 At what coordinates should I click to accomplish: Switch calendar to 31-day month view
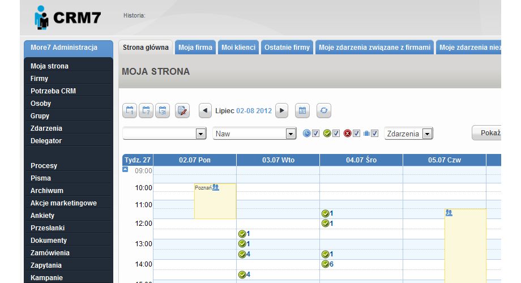point(163,110)
